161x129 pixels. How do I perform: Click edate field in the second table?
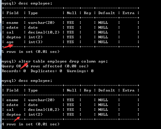[12, 105]
